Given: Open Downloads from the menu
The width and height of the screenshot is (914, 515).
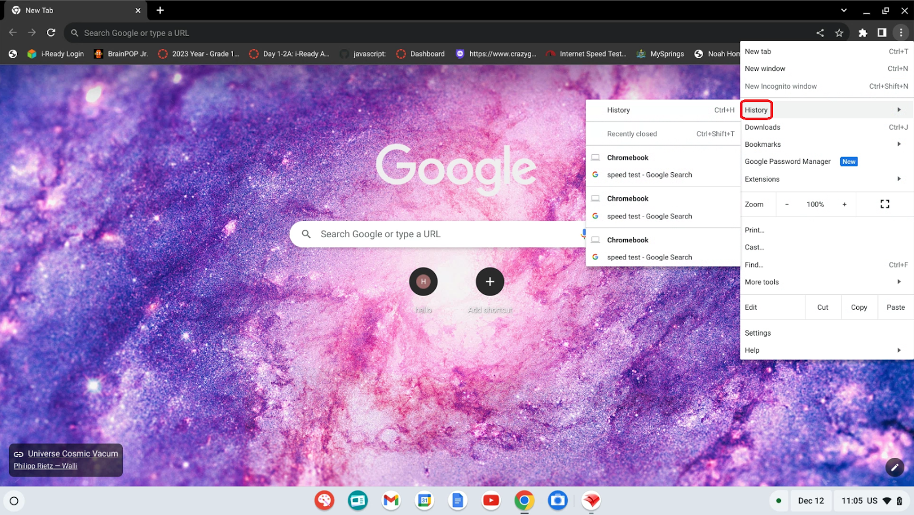Looking at the screenshot, I should pyautogui.click(x=762, y=127).
